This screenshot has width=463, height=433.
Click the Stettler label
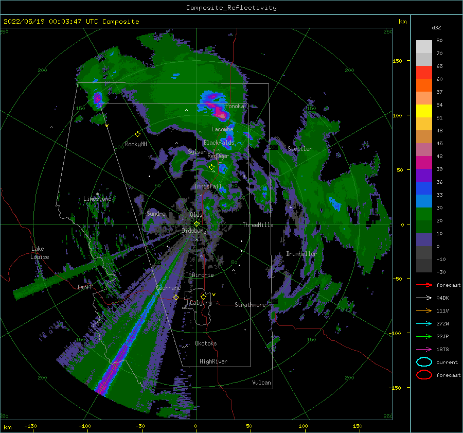pos(300,149)
